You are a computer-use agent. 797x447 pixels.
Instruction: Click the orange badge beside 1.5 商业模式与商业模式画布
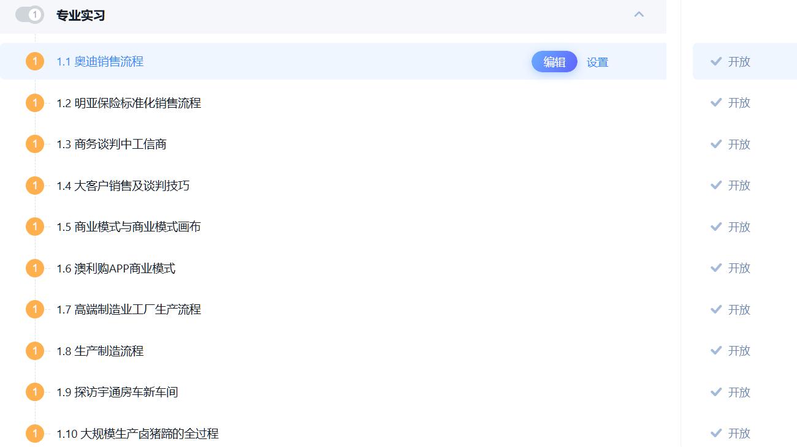tap(35, 227)
